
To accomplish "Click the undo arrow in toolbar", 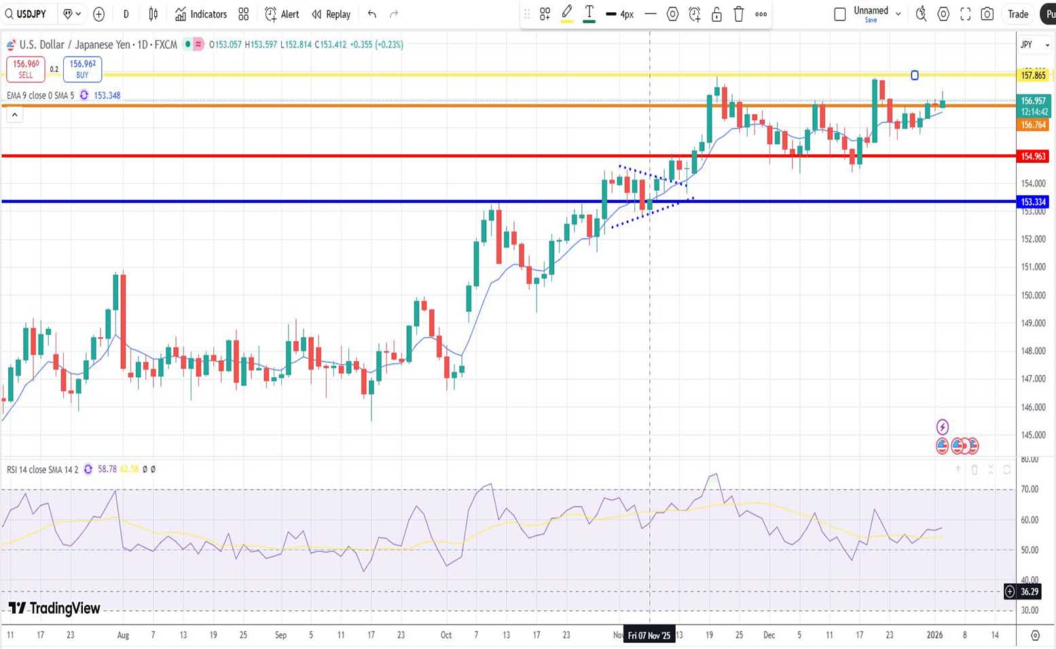I will click(x=371, y=14).
